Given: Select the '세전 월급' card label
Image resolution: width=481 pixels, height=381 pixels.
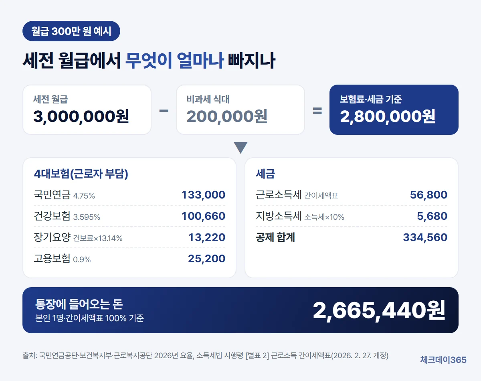Looking at the screenshot, I should click(x=51, y=99).
